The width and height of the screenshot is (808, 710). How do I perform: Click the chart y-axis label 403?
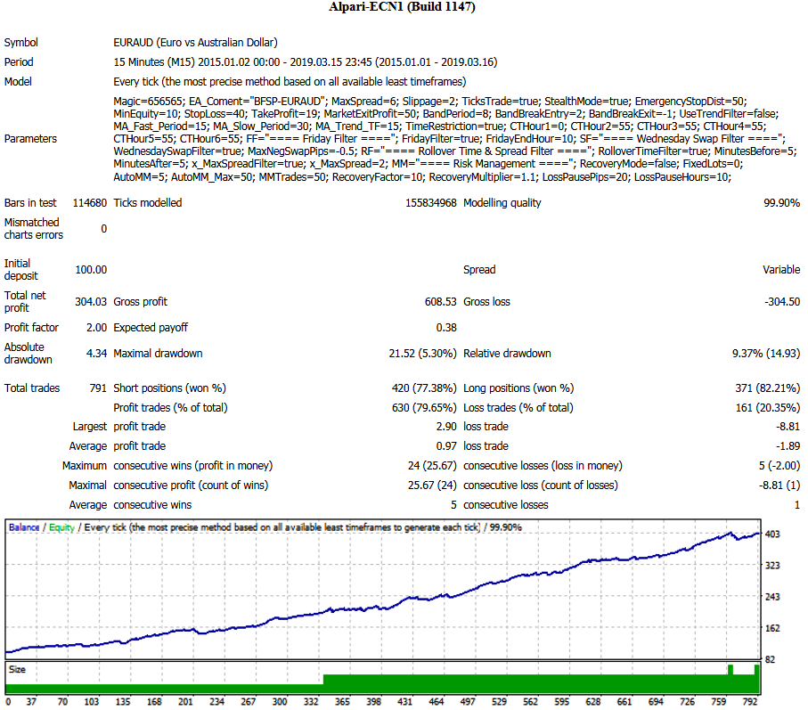point(772,534)
